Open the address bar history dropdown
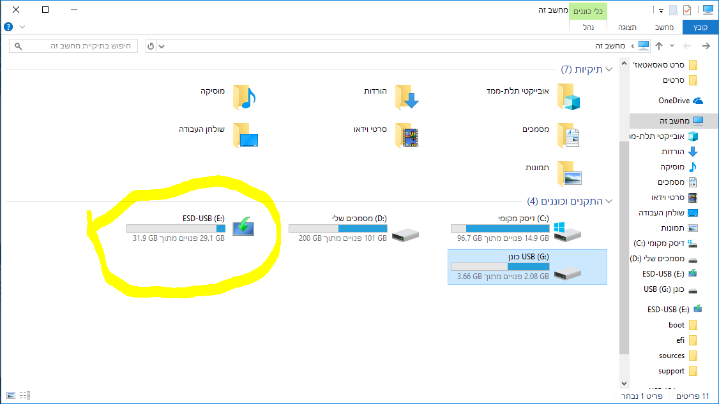 pos(162,47)
